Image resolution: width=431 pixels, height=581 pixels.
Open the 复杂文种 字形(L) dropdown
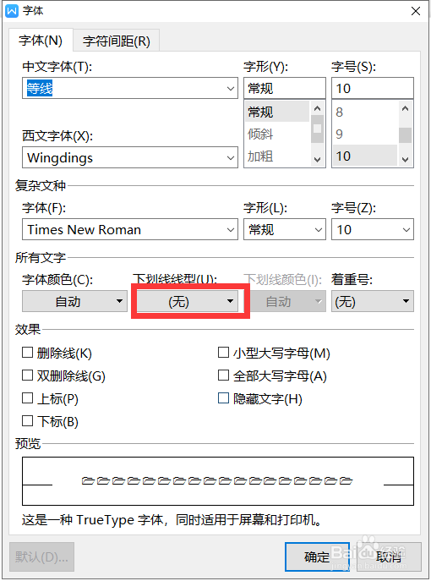click(x=284, y=229)
